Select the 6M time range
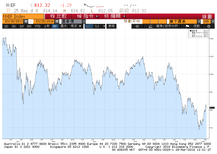 [x=29, y=26]
